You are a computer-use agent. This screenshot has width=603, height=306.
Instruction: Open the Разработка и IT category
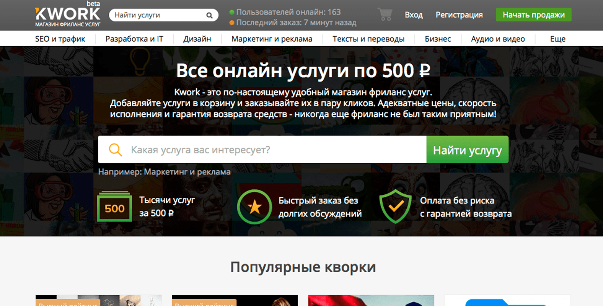pyautogui.click(x=134, y=39)
